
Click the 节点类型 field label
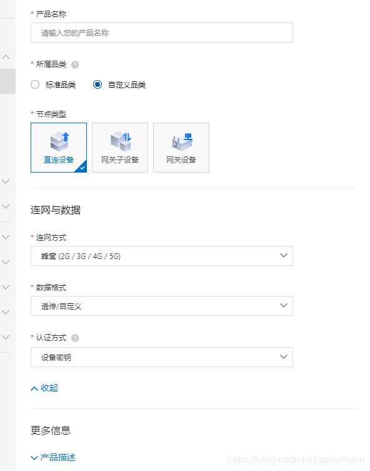coord(51,114)
